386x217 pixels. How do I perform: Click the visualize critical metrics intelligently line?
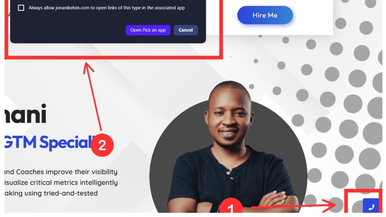click(x=61, y=183)
